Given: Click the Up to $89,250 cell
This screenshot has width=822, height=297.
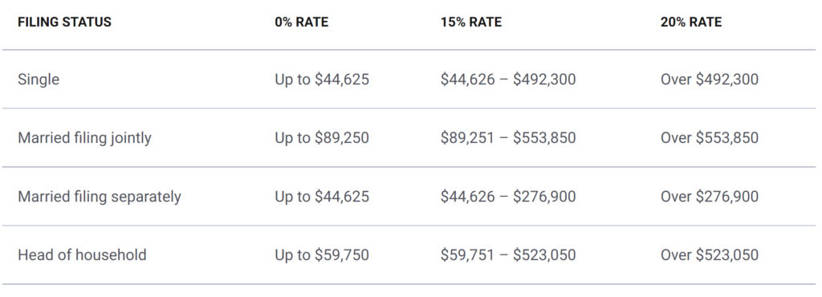Looking at the screenshot, I should pyautogui.click(x=322, y=138).
